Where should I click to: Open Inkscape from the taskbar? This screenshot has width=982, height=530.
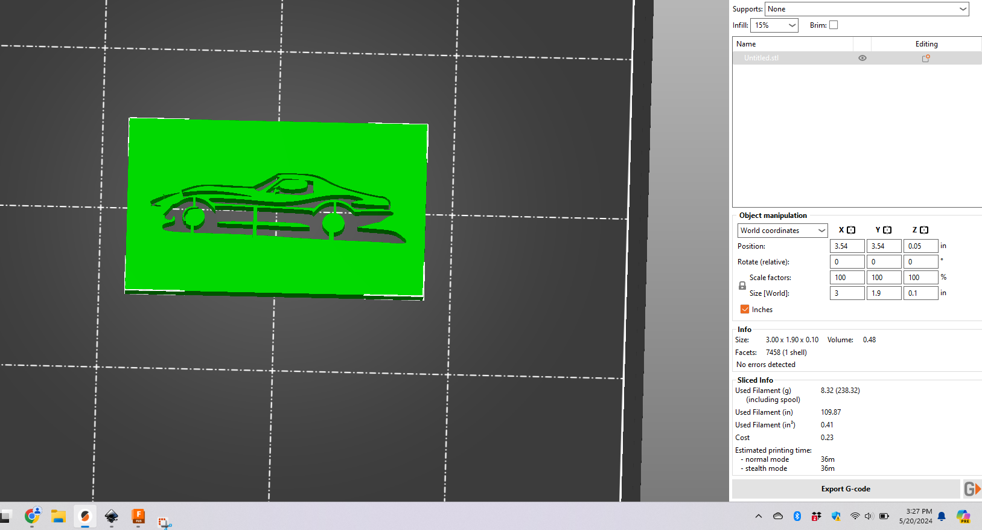click(112, 516)
